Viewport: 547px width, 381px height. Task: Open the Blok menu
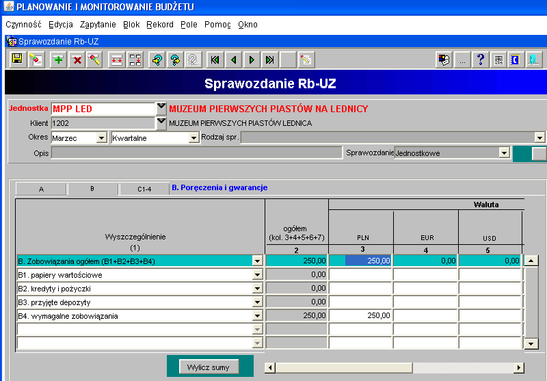click(x=131, y=25)
